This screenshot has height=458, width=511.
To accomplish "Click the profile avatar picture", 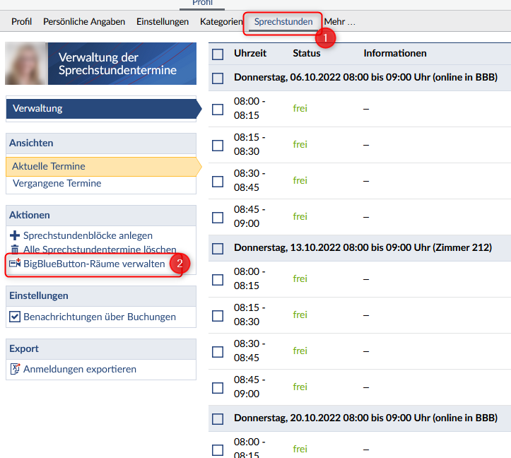I will 26,64.
